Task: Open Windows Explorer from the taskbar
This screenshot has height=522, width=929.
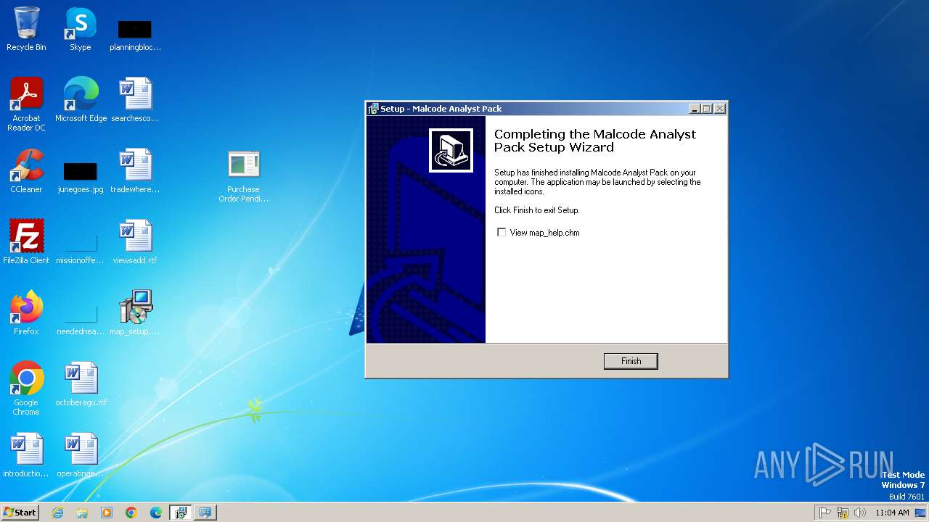Action: (x=82, y=513)
